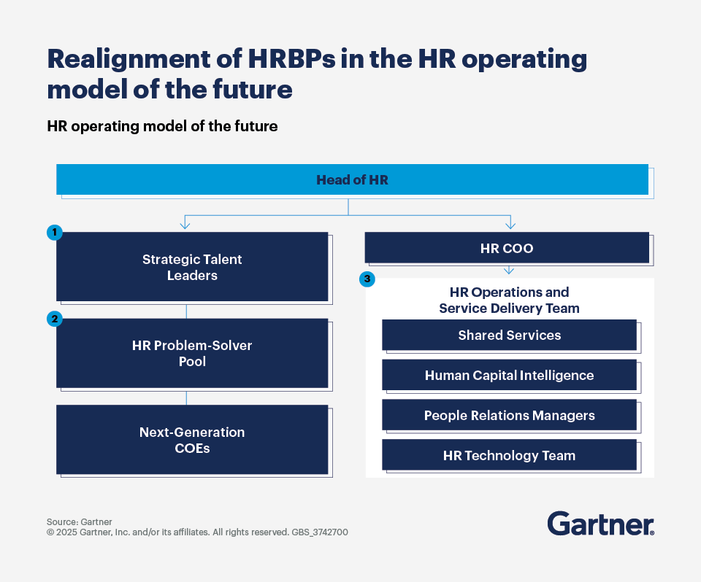The height and width of the screenshot is (582, 701).
Task: Click the Source: Gartner link
Action: coord(79,521)
